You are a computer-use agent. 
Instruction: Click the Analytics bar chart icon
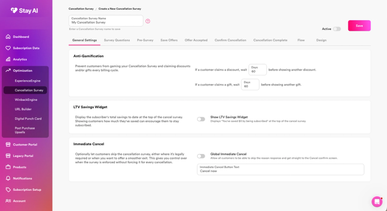pyautogui.click(x=8, y=59)
